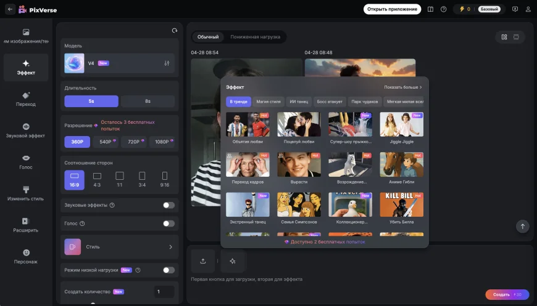Enable Режим низкой нагрузки toggle
This screenshot has height=306, width=537.
(x=169, y=270)
